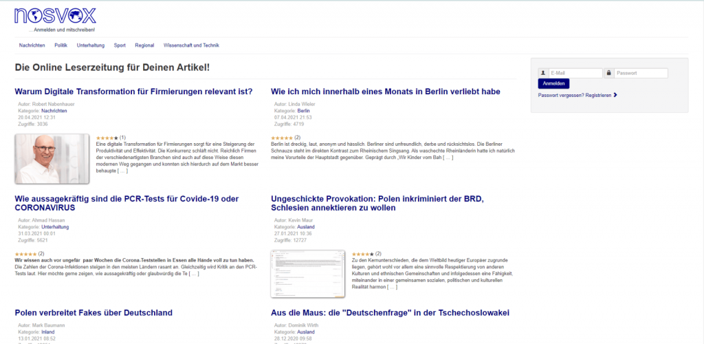Click text 'Zugriffe: 3036'

click(x=33, y=124)
